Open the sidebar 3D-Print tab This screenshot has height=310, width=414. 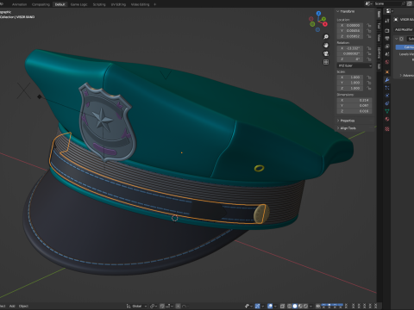(x=379, y=53)
